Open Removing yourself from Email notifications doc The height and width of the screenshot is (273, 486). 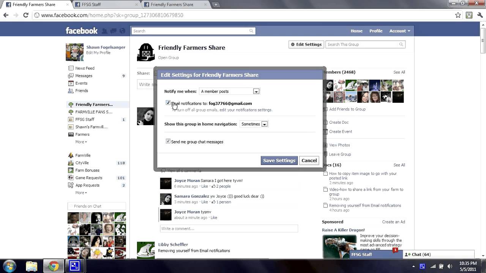click(x=365, y=206)
